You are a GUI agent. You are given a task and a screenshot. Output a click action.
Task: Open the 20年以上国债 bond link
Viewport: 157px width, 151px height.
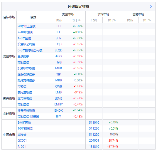pyautogui.click(x=26, y=26)
